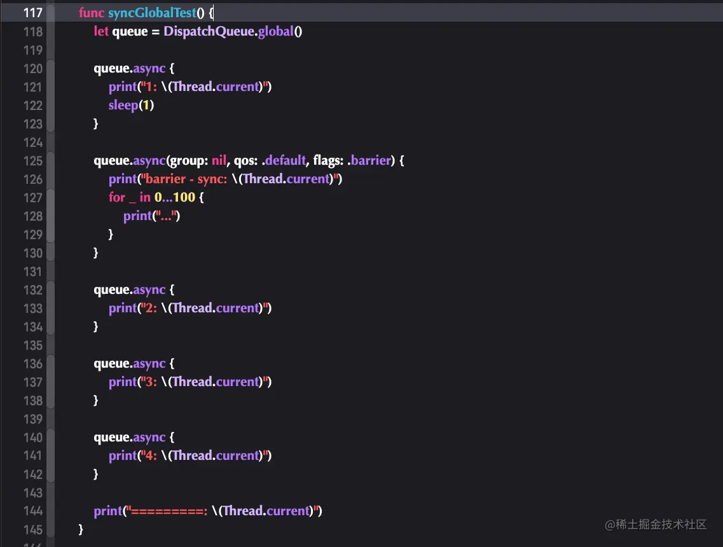
Task: Click the qos: parameter label
Action: tap(245, 160)
